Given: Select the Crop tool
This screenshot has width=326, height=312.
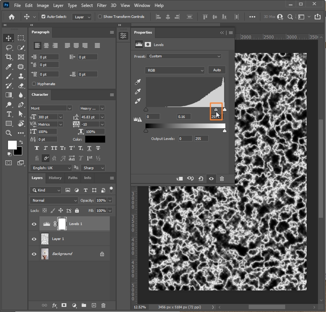Looking at the screenshot, I should pyautogui.click(x=9, y=57).
